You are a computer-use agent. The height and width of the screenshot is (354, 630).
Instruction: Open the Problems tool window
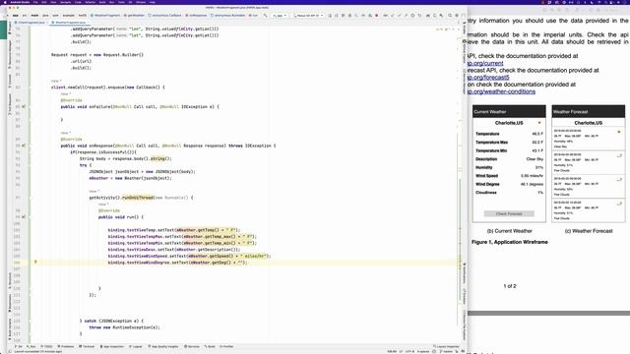click(66, 346)
